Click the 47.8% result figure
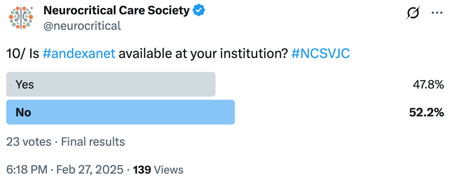455x184 pixels. click(428, 85)
